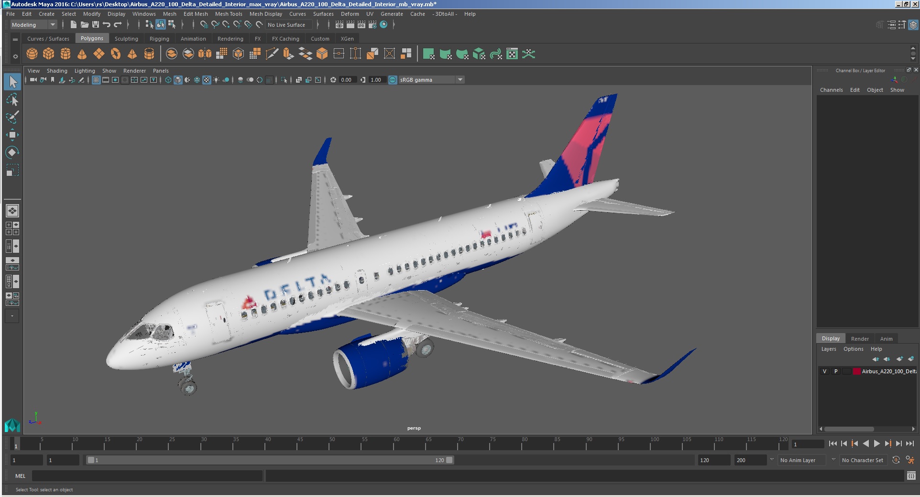920x497 pixels.
Task: Create a polygon pipe from the shelf
Action: click(149, 54)
